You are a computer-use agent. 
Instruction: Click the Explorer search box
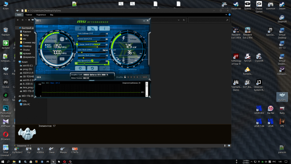pos(209,20)
